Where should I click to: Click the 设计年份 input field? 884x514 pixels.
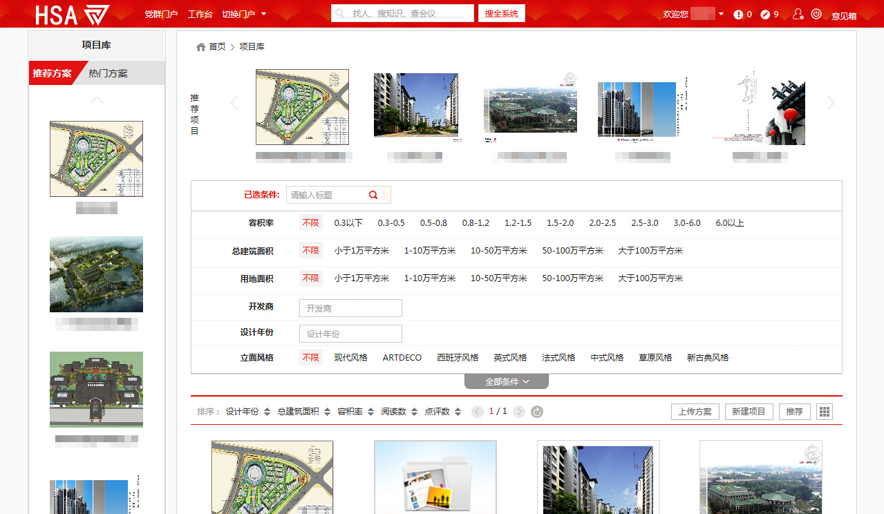click(x=350, y=334)
